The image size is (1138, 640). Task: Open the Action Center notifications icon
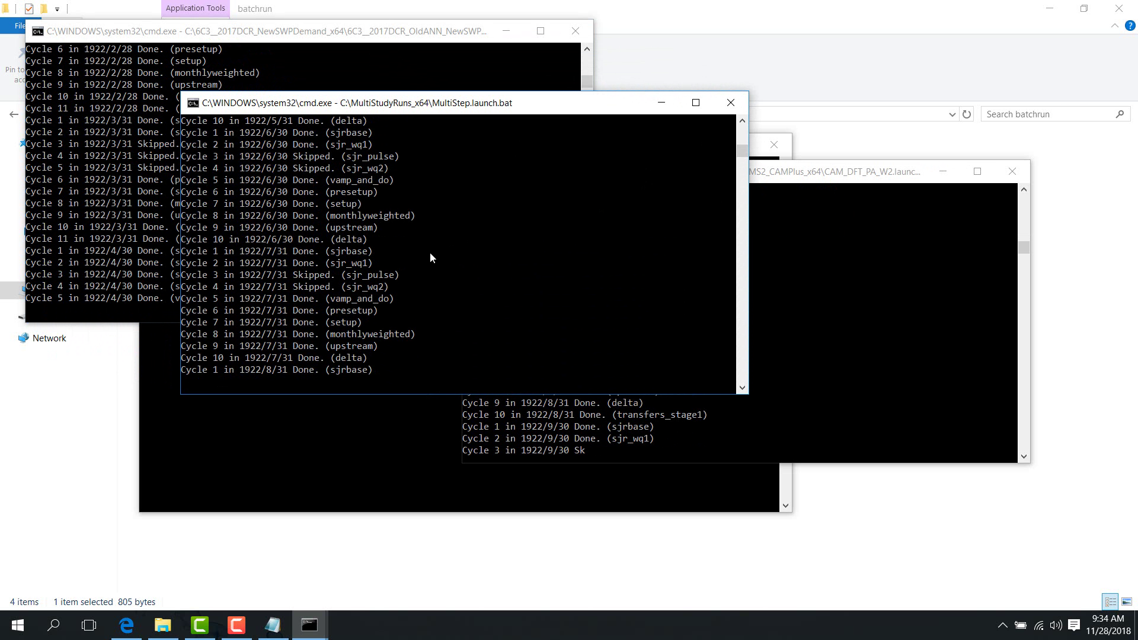point(1074,625)
